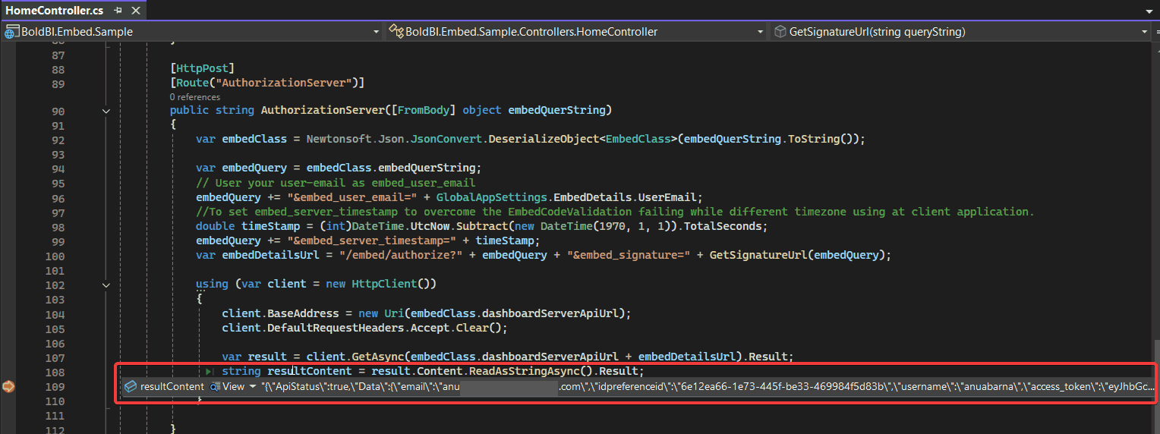1160x434 pixels.
Task: Open the HomeController types dropdown
Action: (761, 32)
